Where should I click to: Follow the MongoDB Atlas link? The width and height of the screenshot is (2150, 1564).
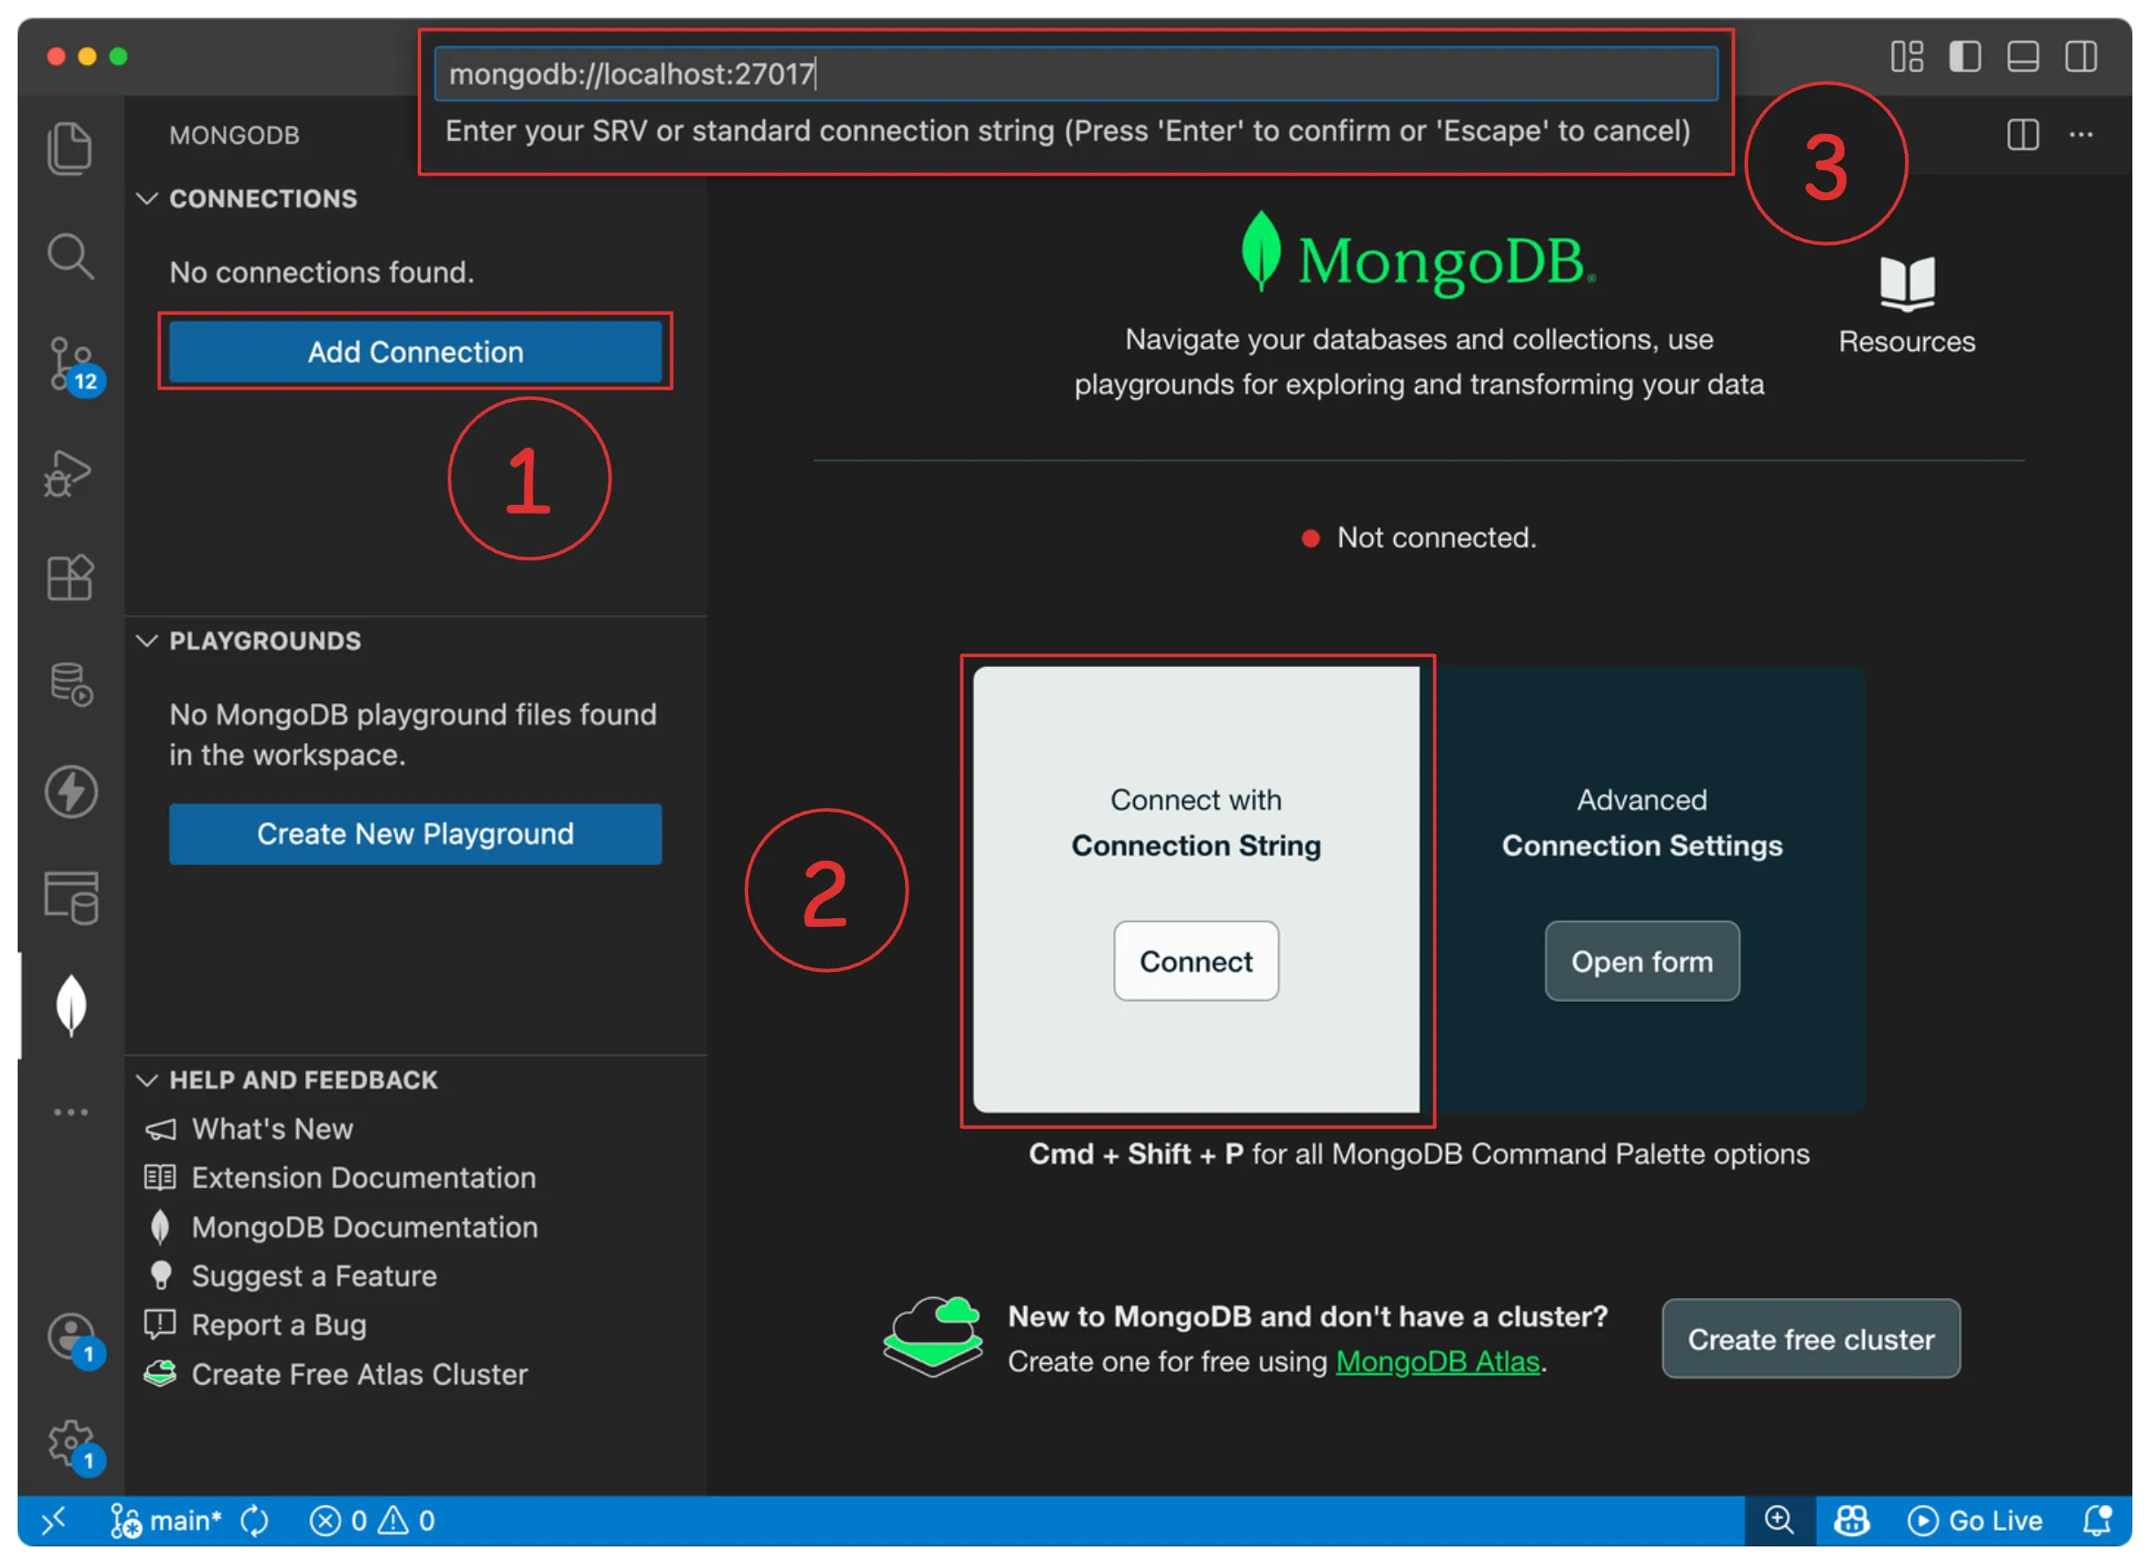point(1437,1361)
